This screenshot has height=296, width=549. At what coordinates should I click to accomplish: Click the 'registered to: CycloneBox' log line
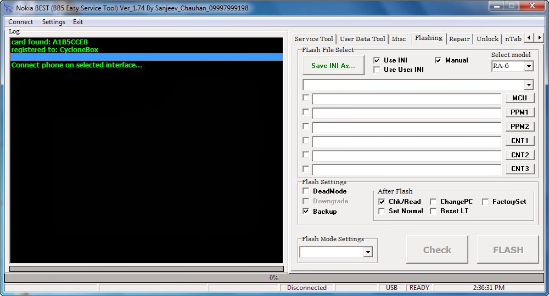pyautogui.click(x=55, y=50)
